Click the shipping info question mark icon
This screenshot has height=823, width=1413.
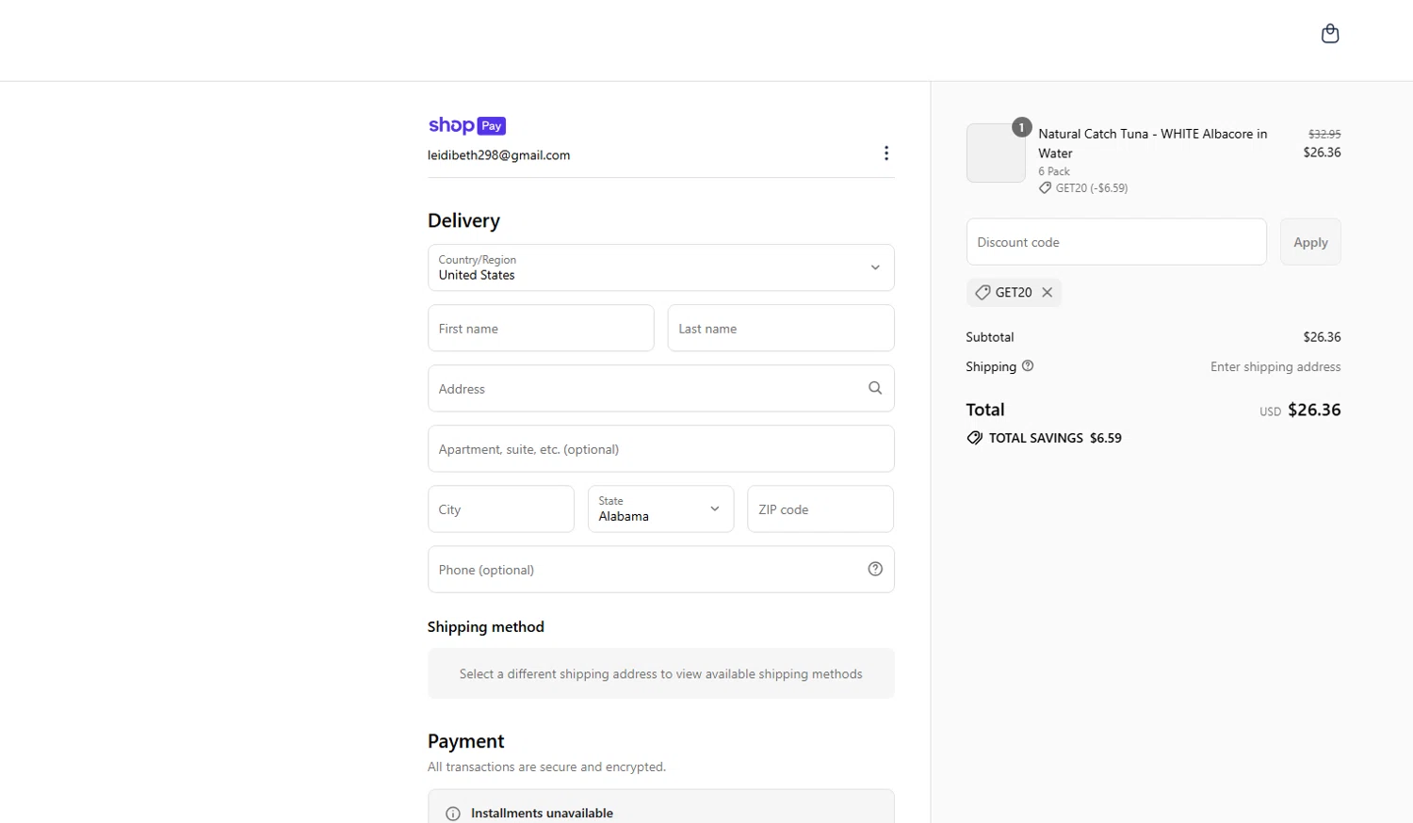pos(1028,366)
